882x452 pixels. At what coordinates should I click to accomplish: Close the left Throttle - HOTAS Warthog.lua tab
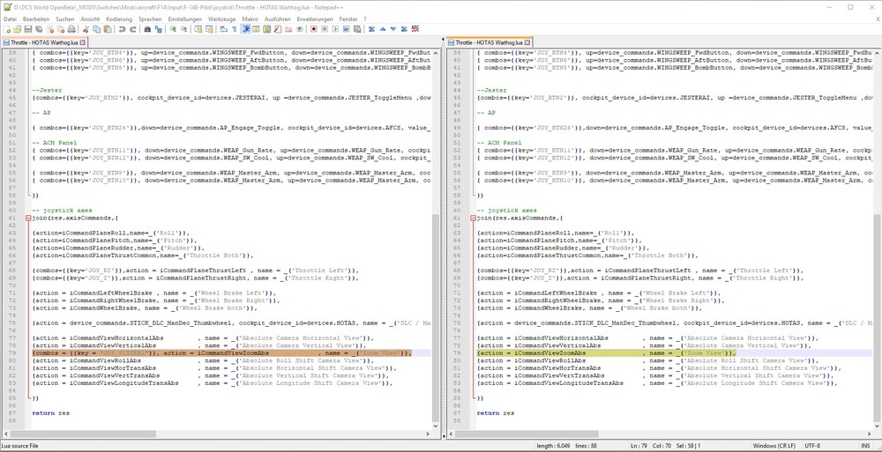click(83, 41)
